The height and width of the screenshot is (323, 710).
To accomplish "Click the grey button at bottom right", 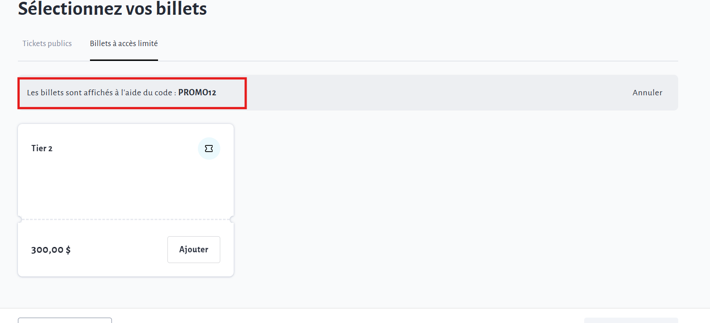I will click(x=631, y=320).
